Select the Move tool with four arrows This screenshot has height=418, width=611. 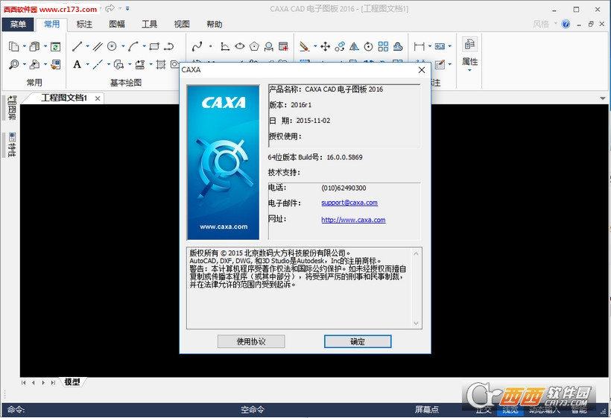point(326,46)
